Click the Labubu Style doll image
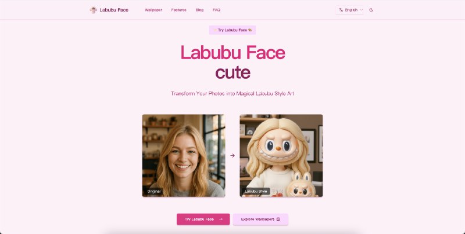 281,156
